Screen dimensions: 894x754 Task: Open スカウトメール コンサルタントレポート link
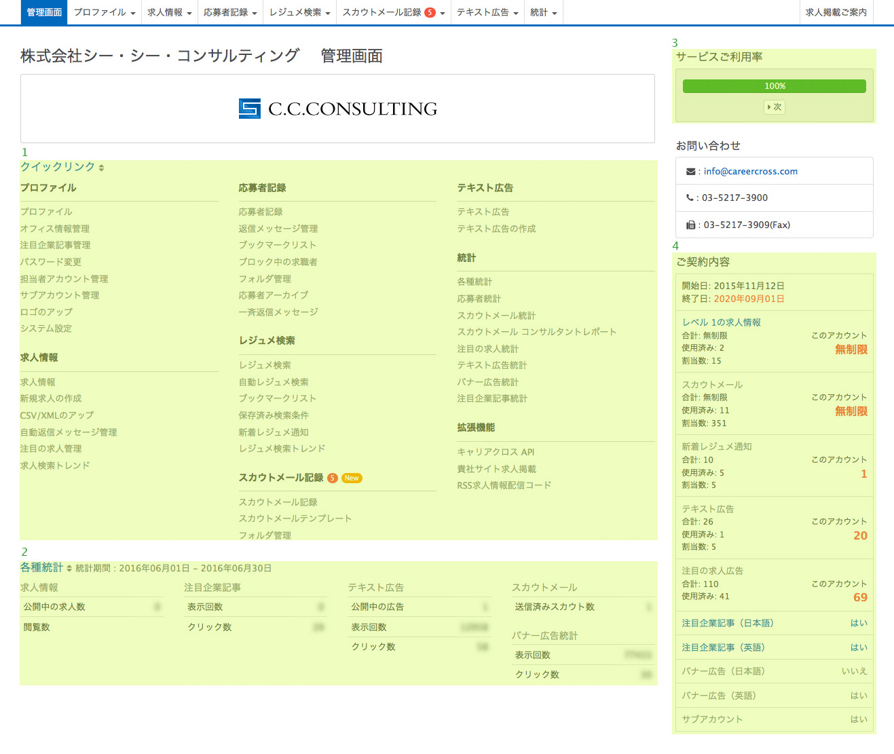point(537,333)
